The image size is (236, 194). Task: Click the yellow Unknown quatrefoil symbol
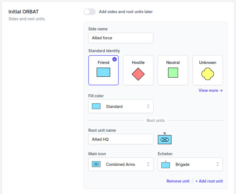point(208,74)
